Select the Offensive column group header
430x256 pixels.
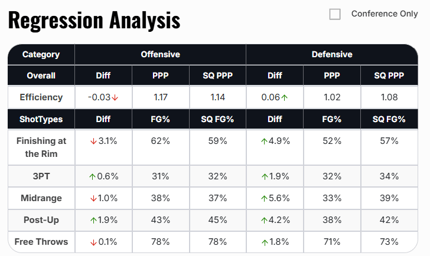point(160,54)
